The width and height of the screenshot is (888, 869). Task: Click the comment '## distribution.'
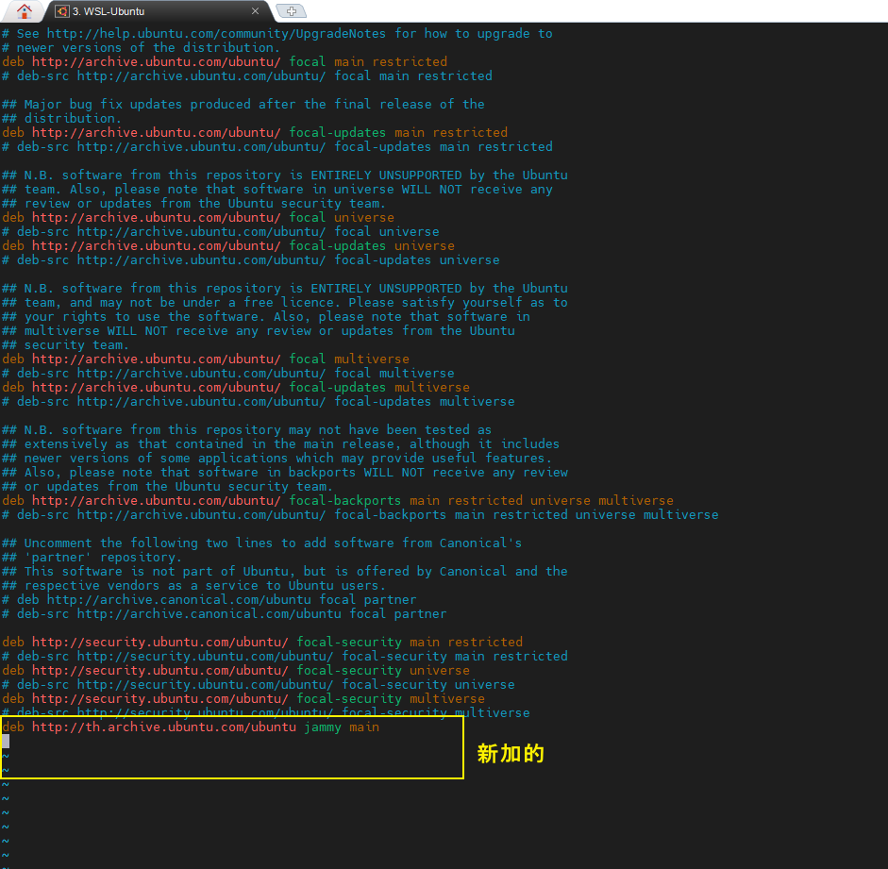tap(61, 118)
